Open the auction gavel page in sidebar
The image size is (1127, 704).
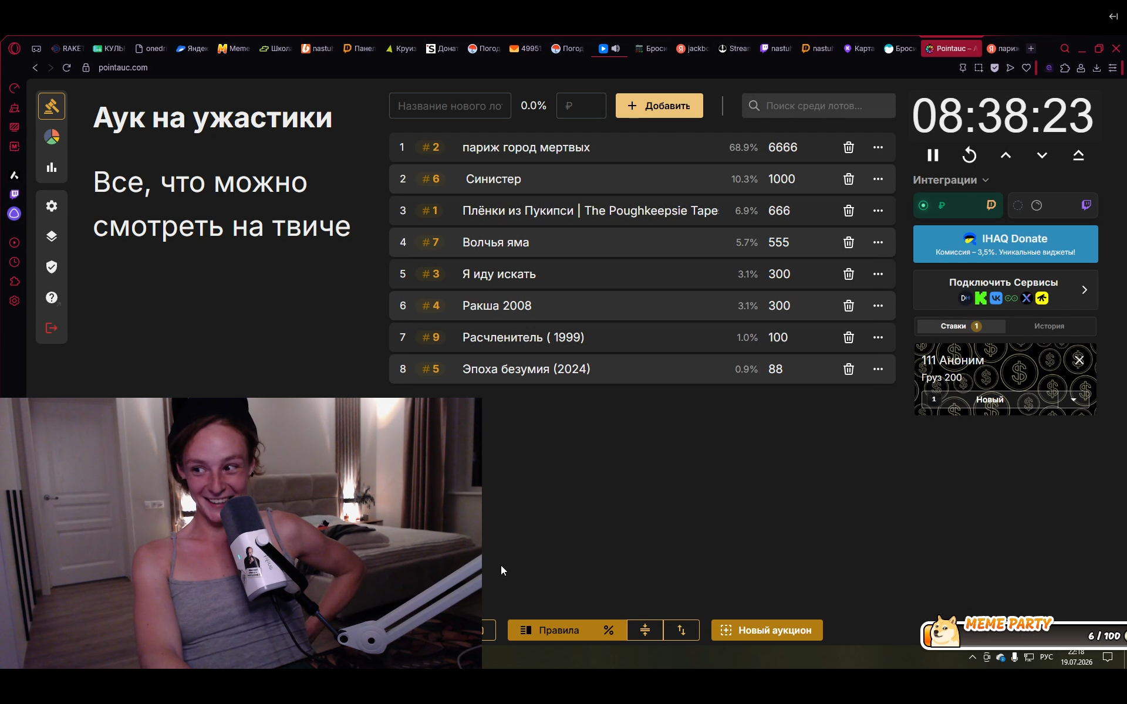pyautogui.click(x=52, y=106)
